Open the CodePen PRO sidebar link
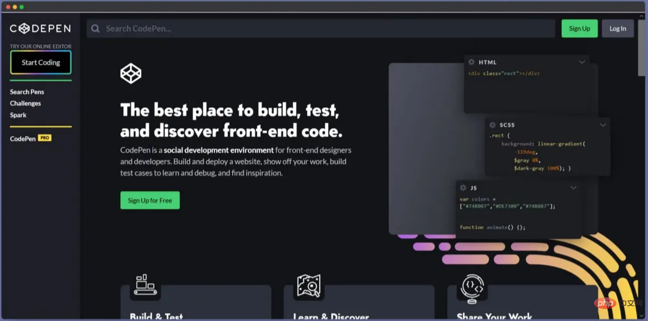 (31, 138)
